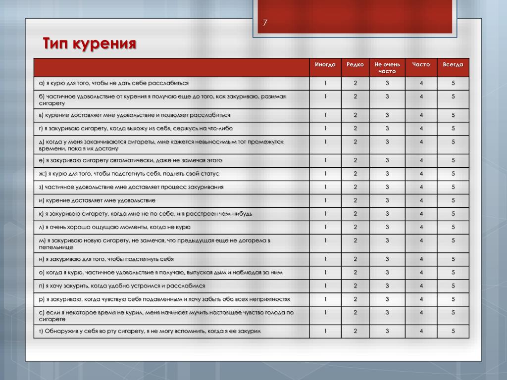Select statement о) about watching the smoke

161,273
